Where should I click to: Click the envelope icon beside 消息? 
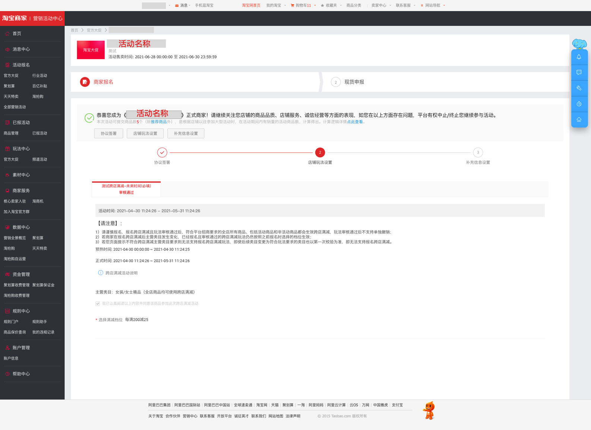click(177, 6)
